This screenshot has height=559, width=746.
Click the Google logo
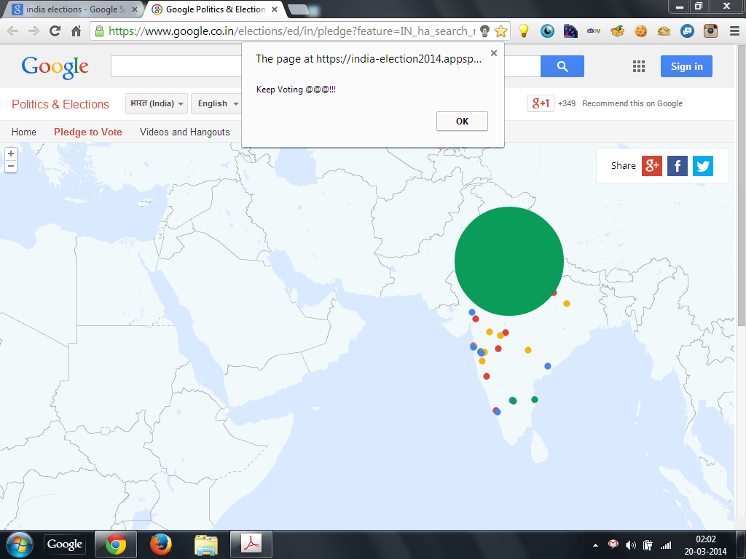pos(55,67)
